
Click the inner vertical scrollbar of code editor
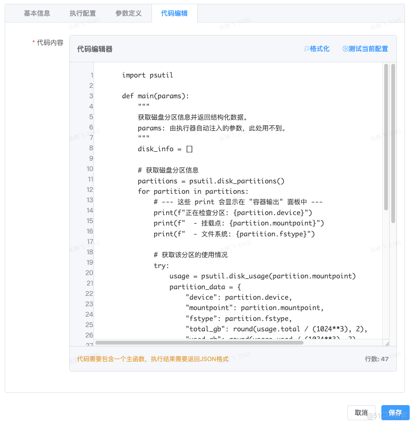coord(386,137)
